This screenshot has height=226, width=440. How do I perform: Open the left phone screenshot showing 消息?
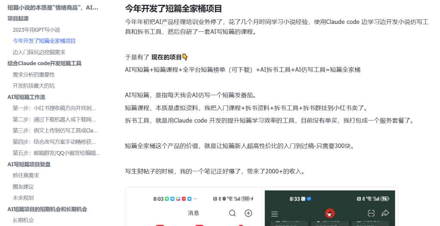point(193,207)
